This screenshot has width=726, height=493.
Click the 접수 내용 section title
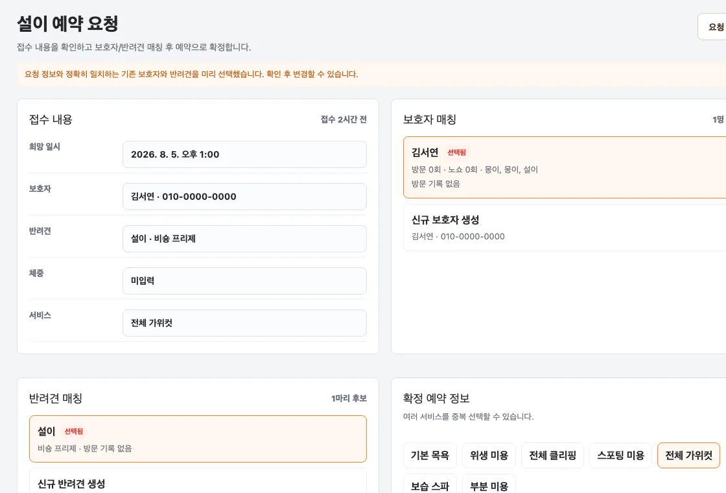51,119
